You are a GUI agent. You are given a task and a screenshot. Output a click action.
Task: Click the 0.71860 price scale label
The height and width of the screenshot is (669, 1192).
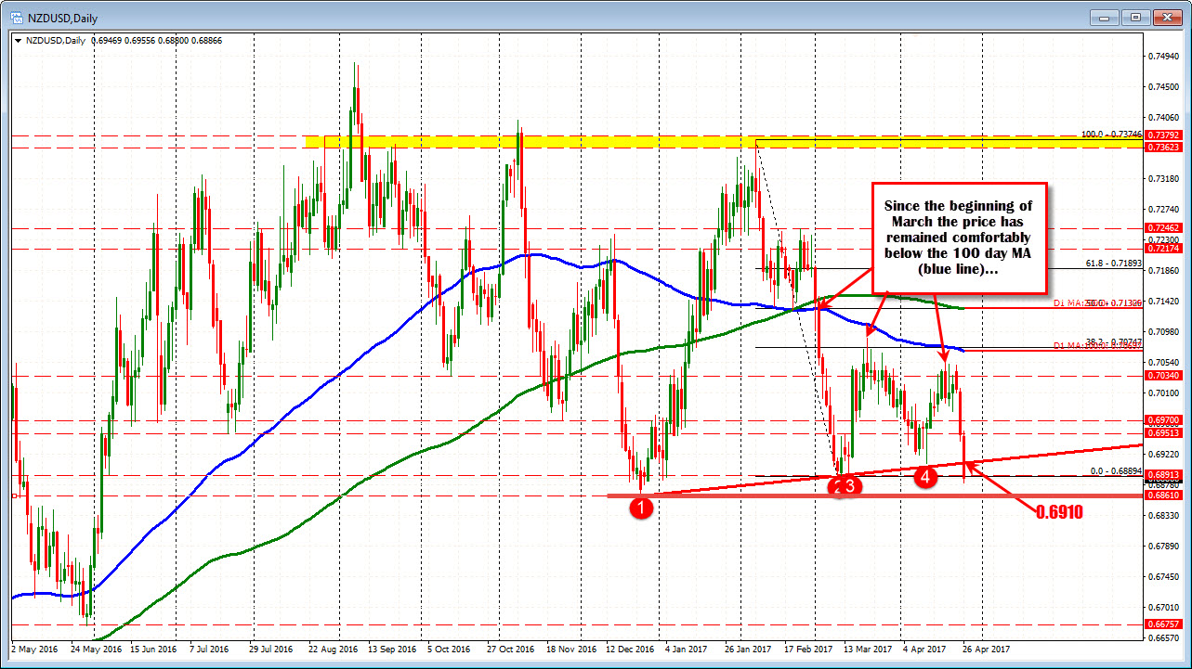click(1164, 270)
